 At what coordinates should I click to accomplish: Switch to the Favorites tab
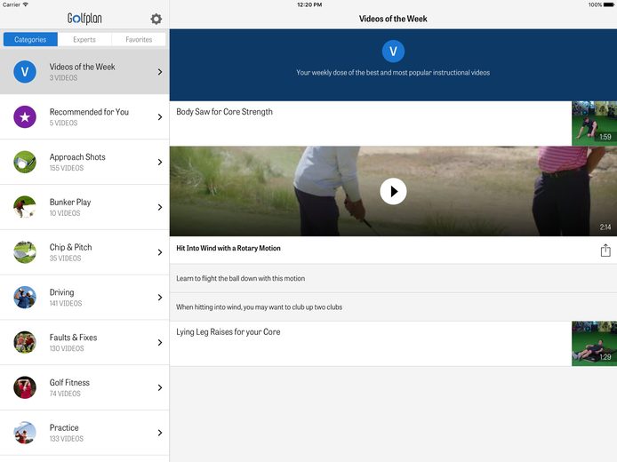[x=139, y=39]
